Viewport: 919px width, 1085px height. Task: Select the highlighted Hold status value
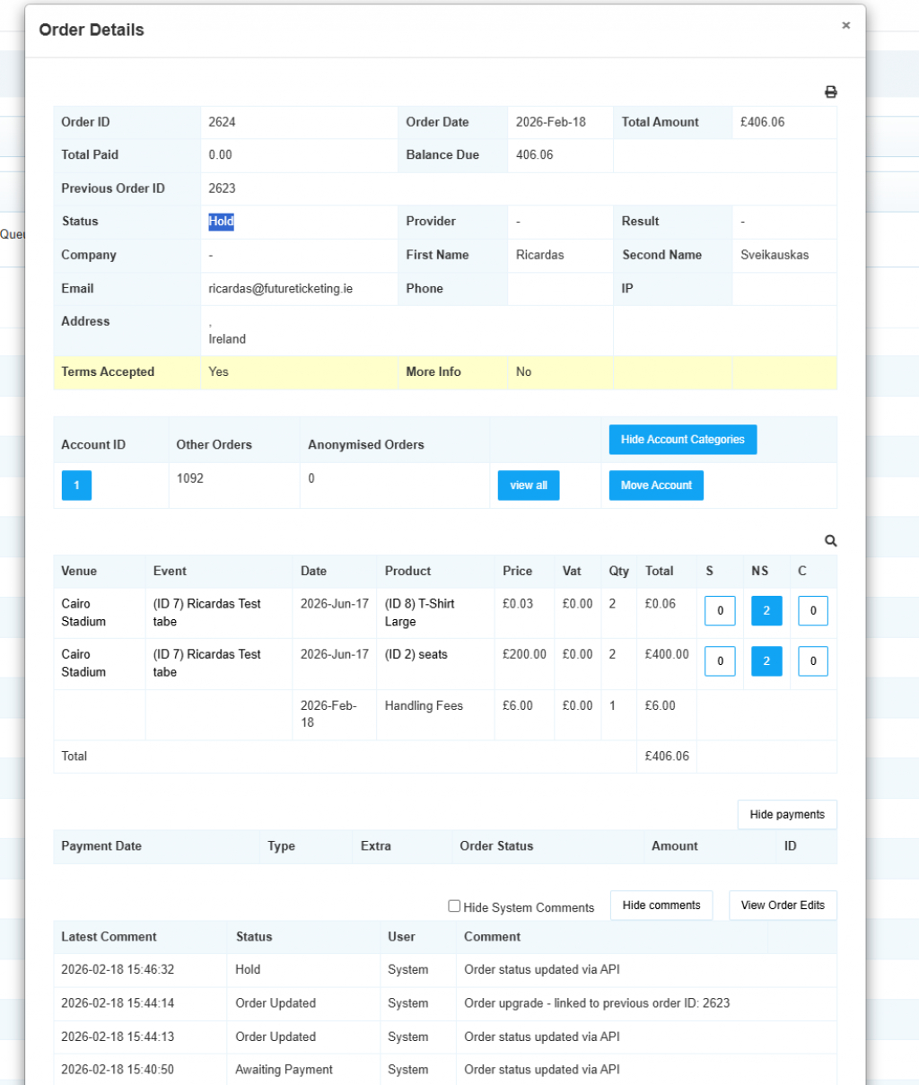pos(222,222)
